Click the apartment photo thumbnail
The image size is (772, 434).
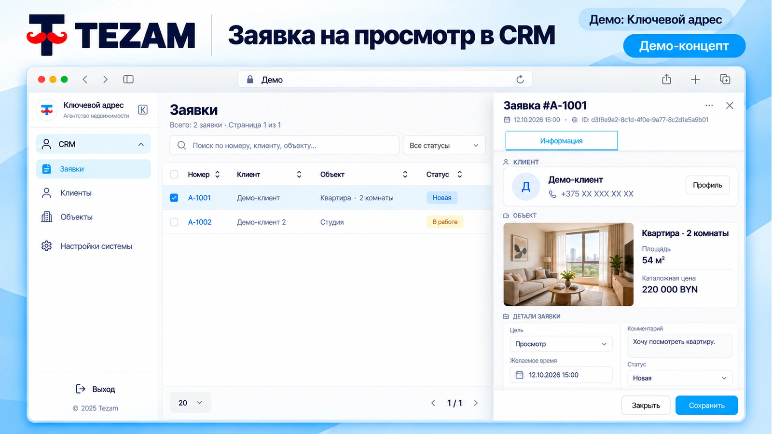[x=568, y=264]
